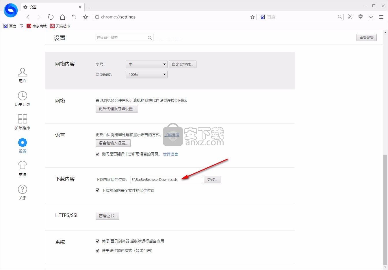Open the home page icon
The image size is (388, 270).
coord(62,17)
